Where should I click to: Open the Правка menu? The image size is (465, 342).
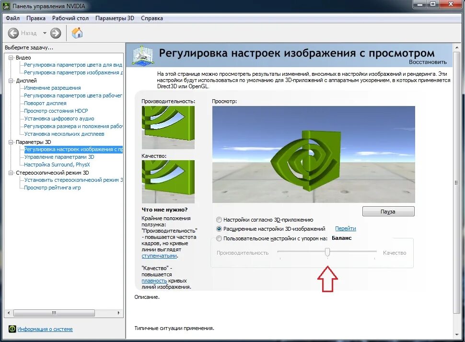(36, 18)
